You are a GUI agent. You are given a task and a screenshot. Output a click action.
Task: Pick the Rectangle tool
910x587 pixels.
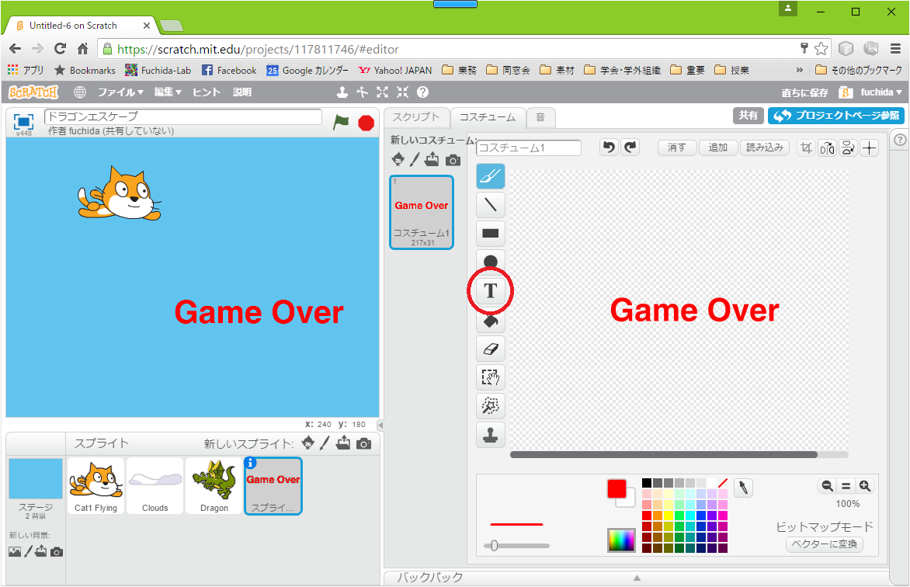(491, 234)
